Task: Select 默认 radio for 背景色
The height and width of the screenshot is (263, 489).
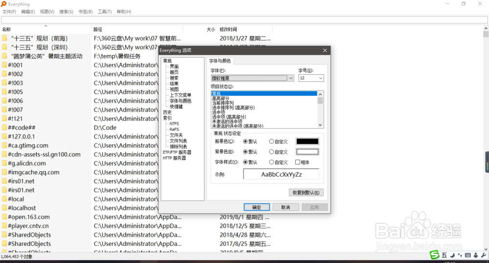Action: pyautogui.click(x=245, y=152)
